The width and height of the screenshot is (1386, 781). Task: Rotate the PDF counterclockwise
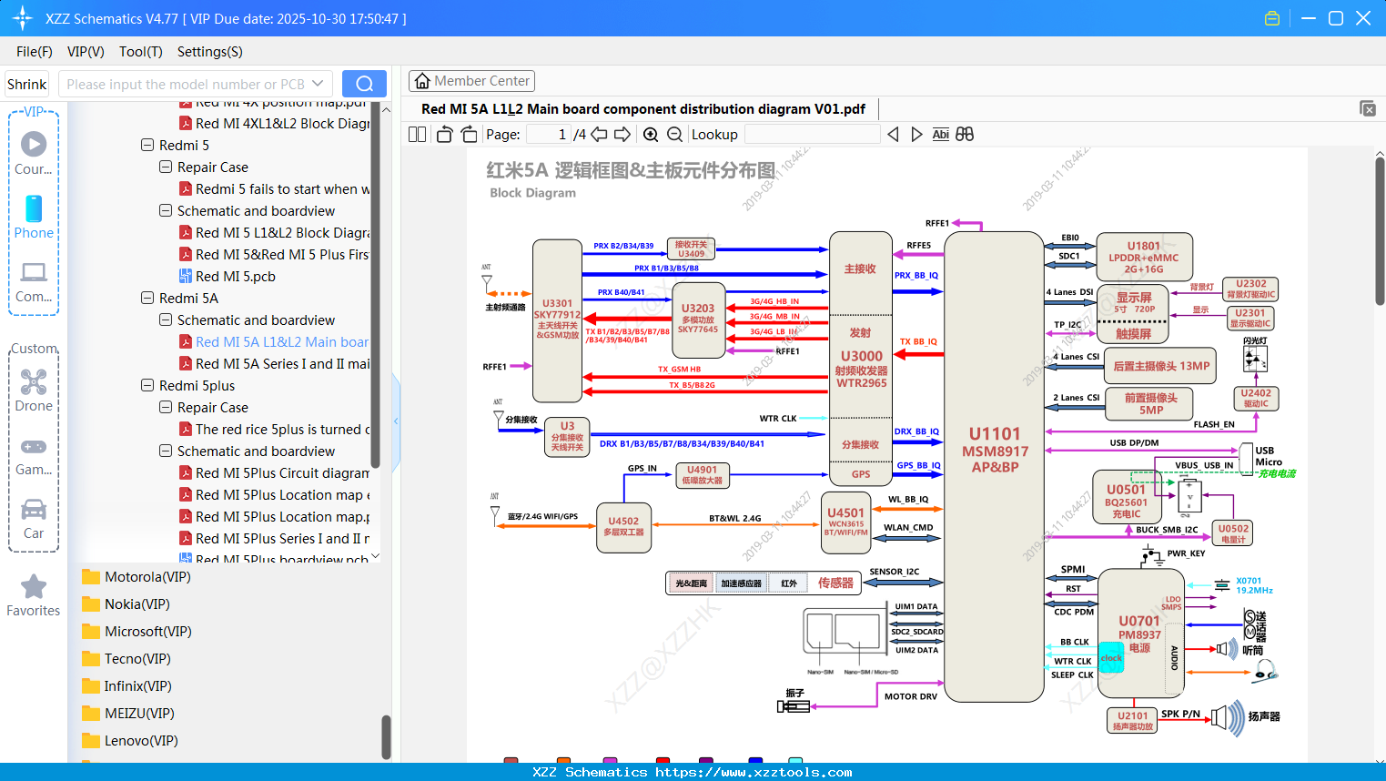[x=443, y=134]
